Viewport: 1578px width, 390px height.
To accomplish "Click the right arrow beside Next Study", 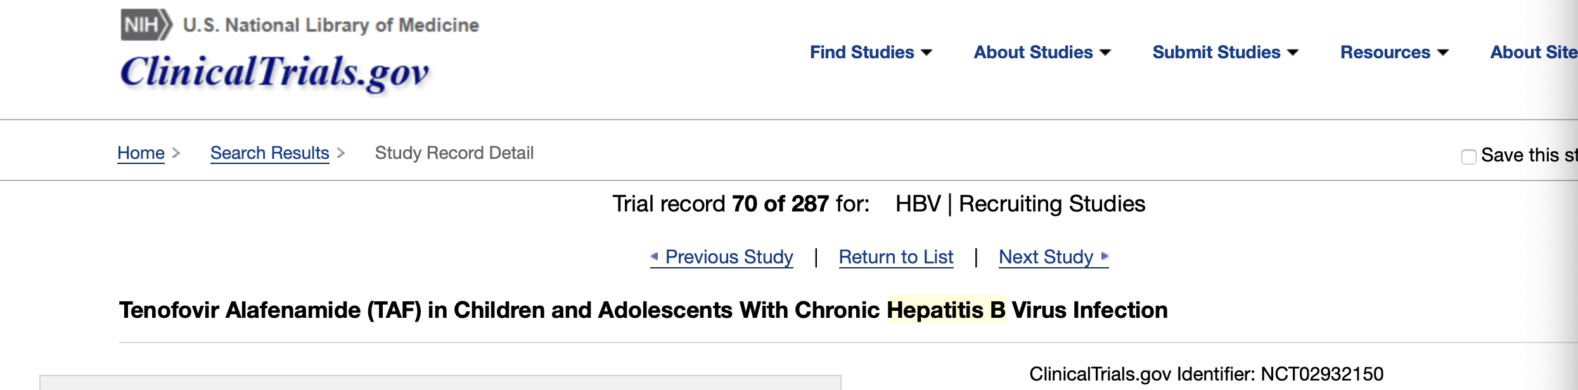I will click(1105, 256).
